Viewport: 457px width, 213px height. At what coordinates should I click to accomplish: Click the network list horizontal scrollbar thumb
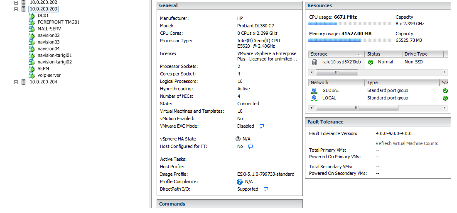click(x=356, y=108)
